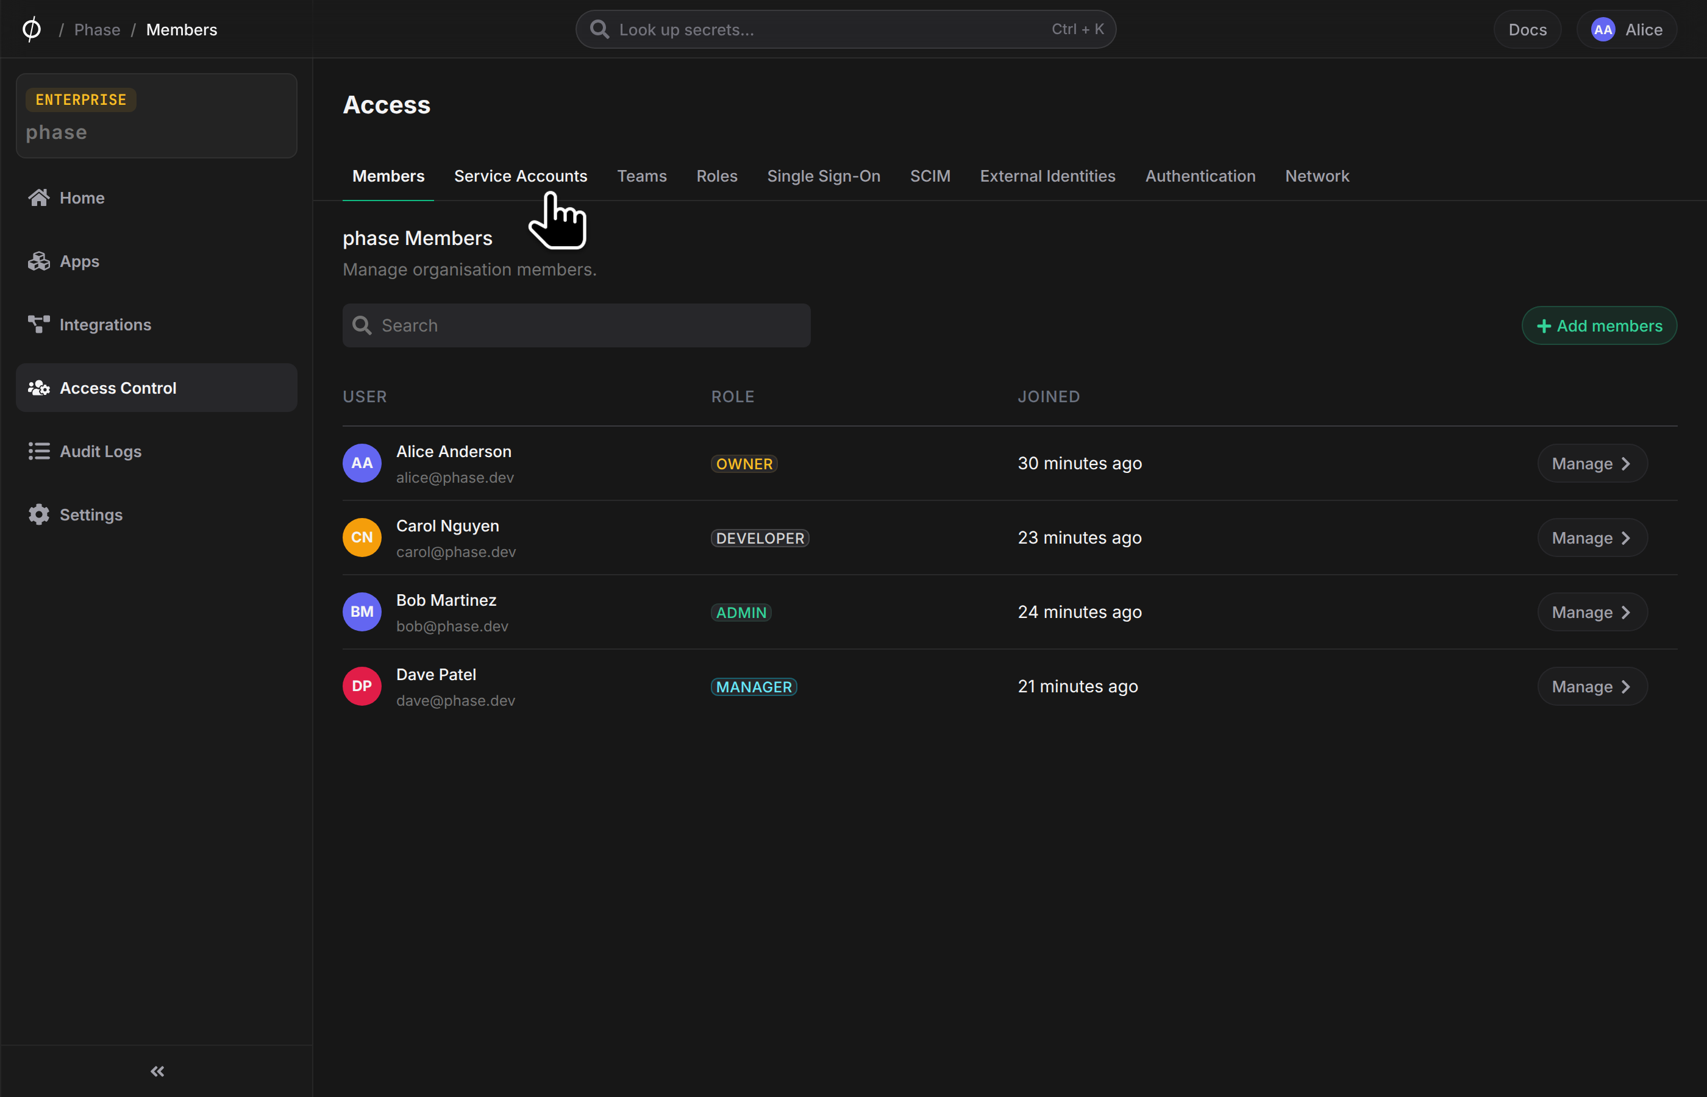Switch to External Identities tab
This screenshot has width=1707, height=1097.
pyautogui.click(x=1047, y=176)
